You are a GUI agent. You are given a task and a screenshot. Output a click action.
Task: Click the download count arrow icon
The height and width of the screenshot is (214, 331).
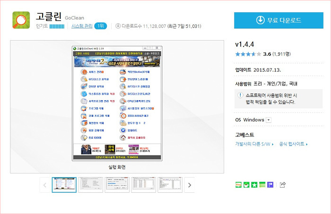coord(118,26)
